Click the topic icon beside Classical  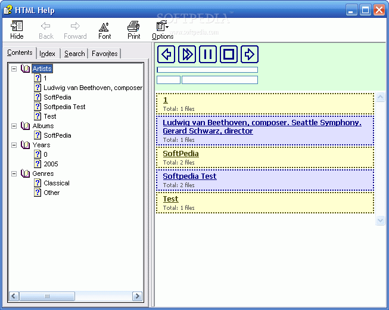tap(38, 183)
